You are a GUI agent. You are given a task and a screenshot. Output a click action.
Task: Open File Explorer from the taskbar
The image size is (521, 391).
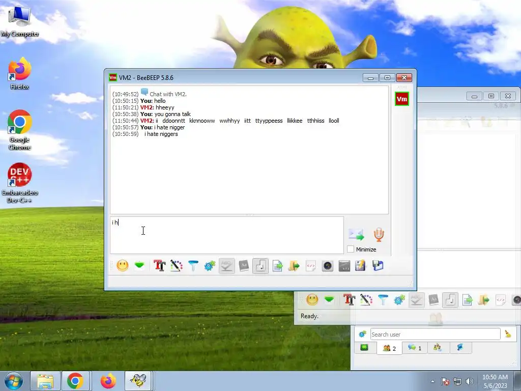[x=45, y=381]
